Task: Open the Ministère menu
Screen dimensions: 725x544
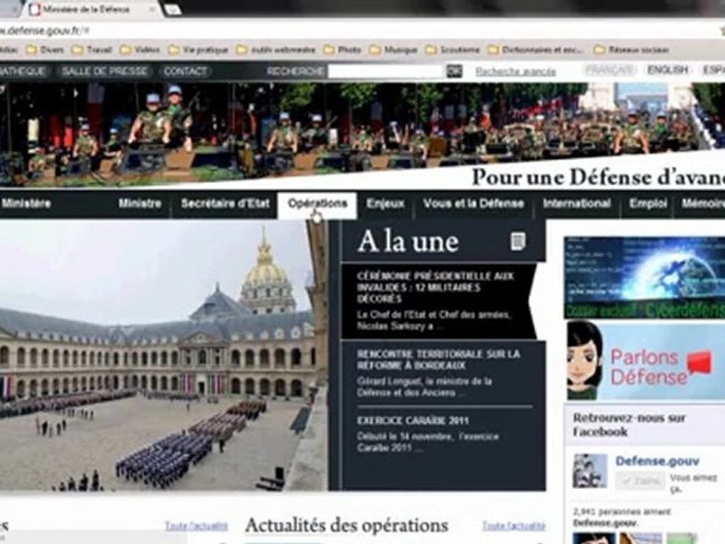Action: click(26, 203)
